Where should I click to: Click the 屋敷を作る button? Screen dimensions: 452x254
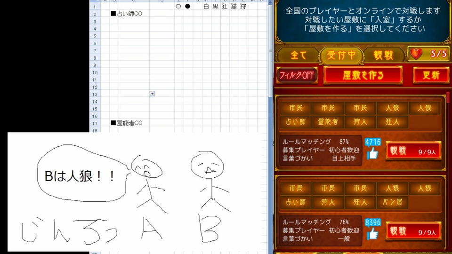363,75
